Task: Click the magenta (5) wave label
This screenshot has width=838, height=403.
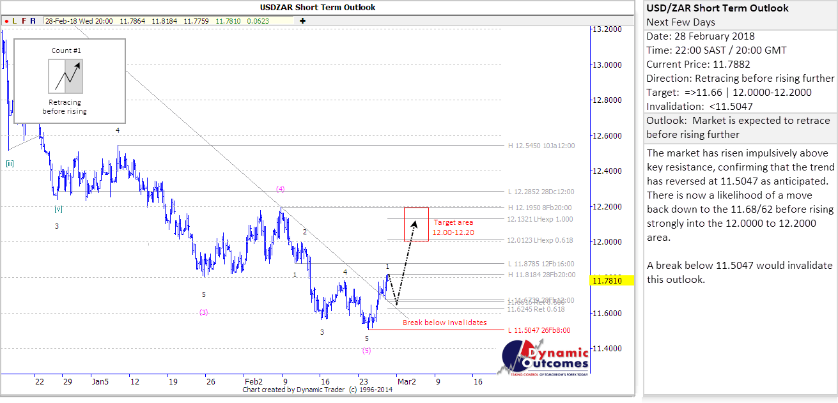Action: 366,351
